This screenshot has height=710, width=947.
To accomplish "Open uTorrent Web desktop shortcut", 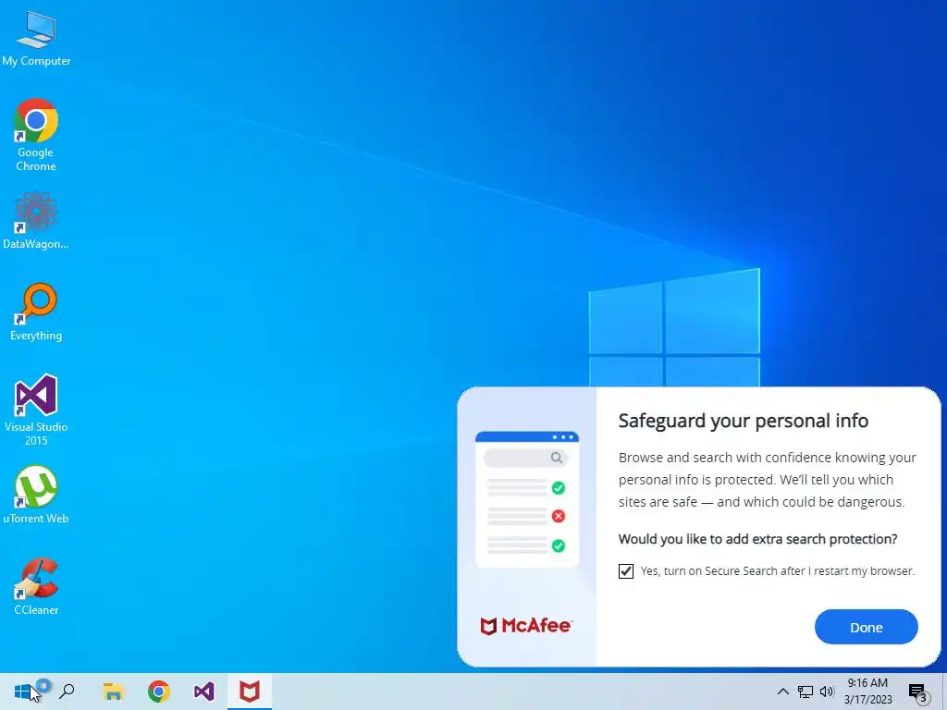I will [36, 495].
